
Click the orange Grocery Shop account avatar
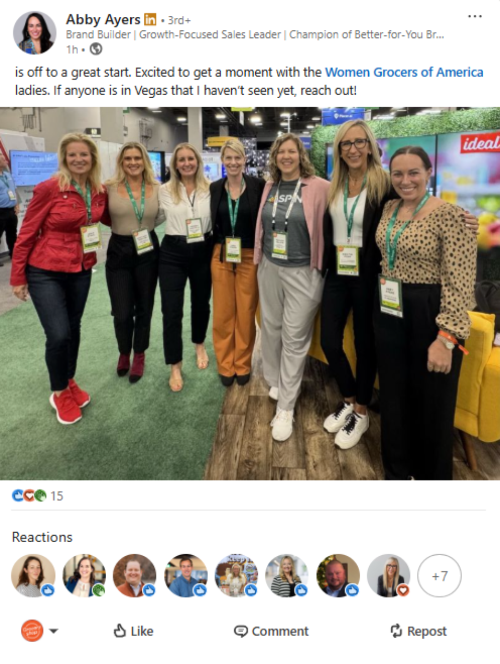coord(32,631)
